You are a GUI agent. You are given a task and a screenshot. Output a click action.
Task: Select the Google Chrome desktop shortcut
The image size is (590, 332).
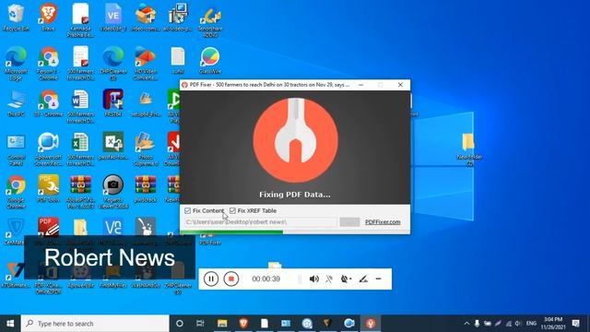pos(16,192)
